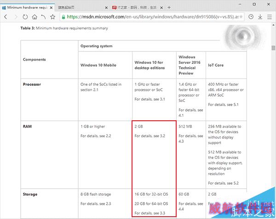
Task: Click the vertical scrollbar thumb
Action: (x=273, y=48)
